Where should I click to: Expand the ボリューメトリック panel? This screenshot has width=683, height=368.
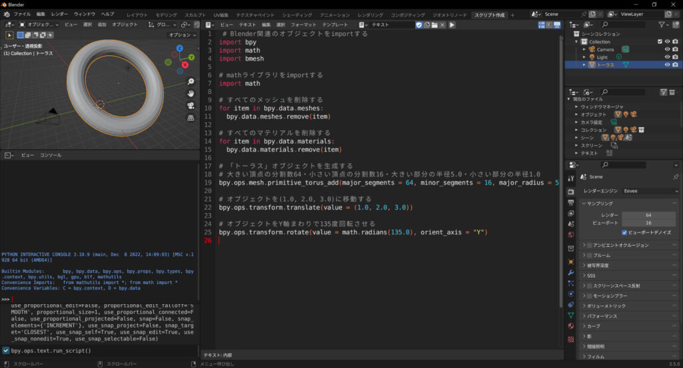(x=630, y=306)
